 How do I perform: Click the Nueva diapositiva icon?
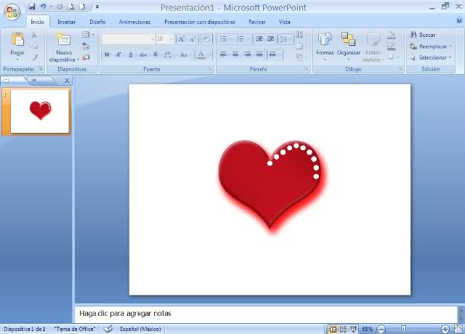(x=63, y=39)
